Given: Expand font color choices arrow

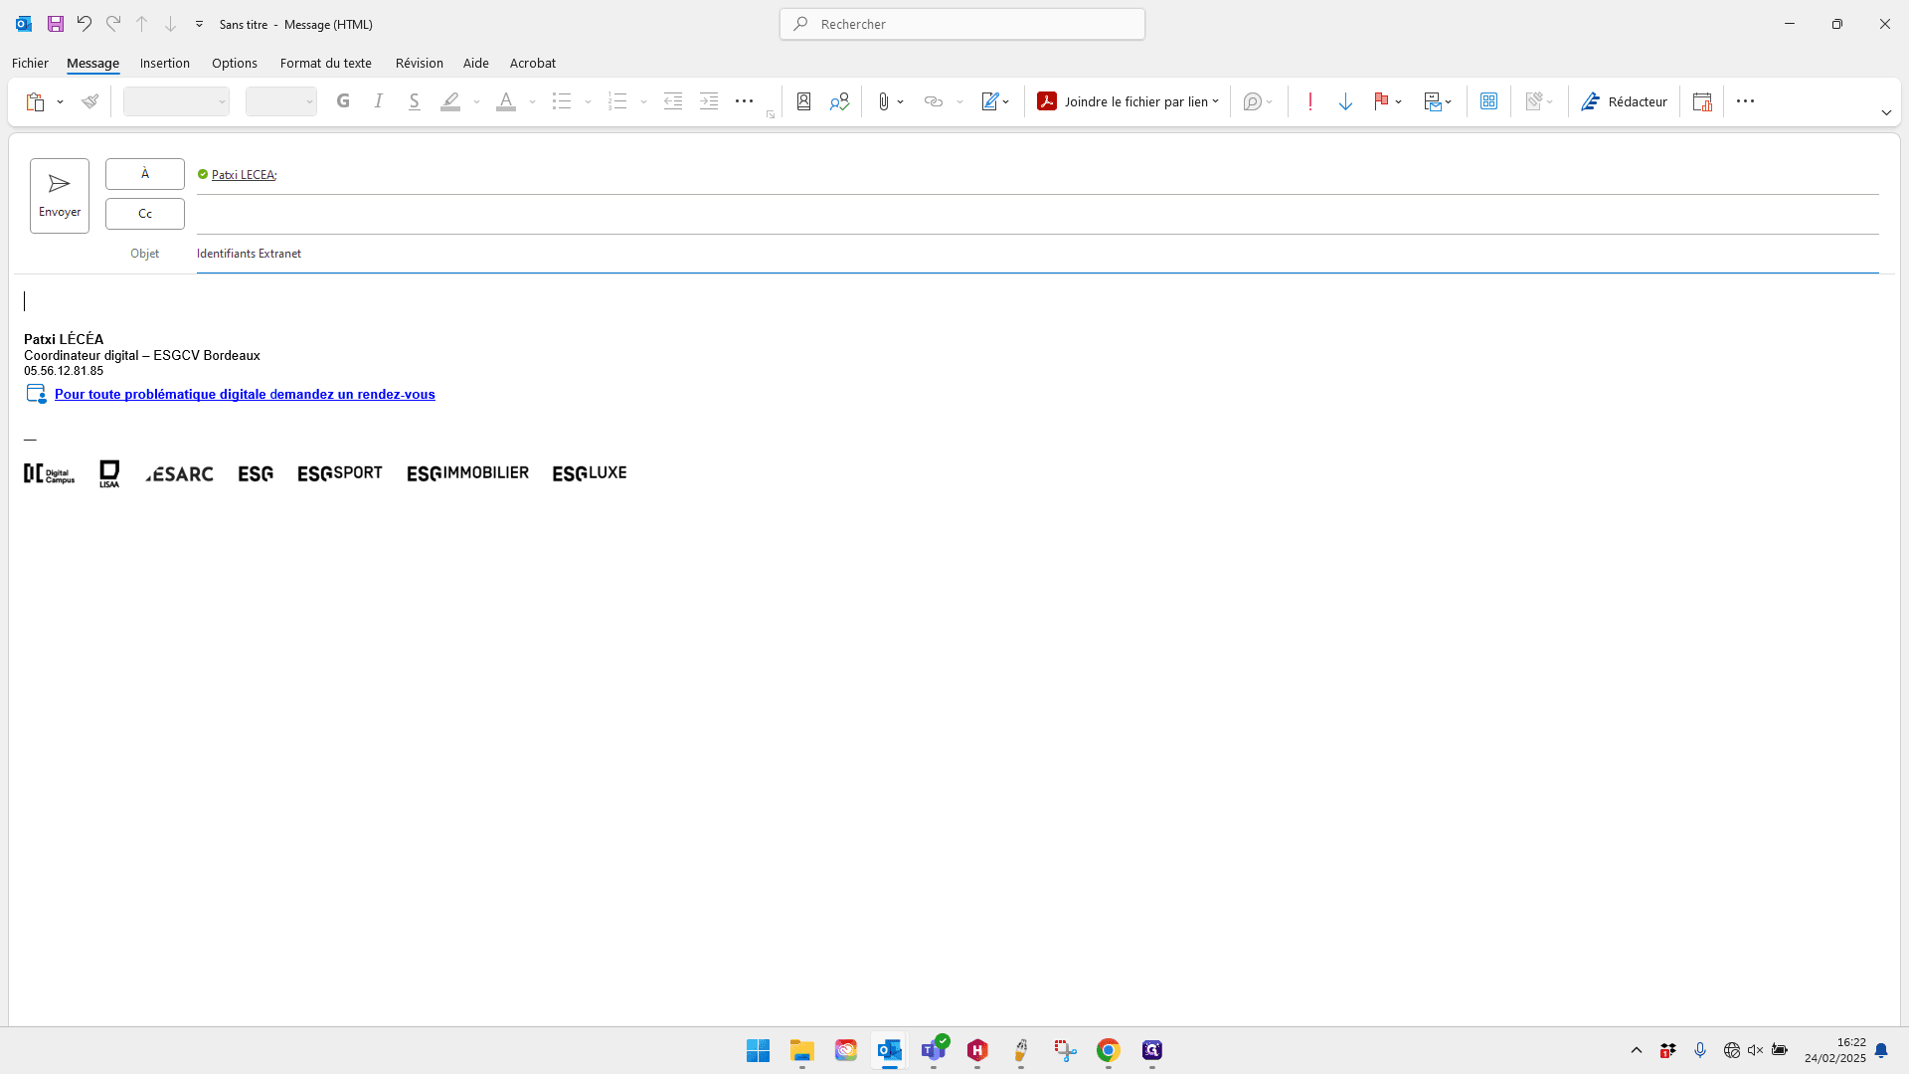Looking at the screenshot, I should pyautogui.click(x=533, y=101).
